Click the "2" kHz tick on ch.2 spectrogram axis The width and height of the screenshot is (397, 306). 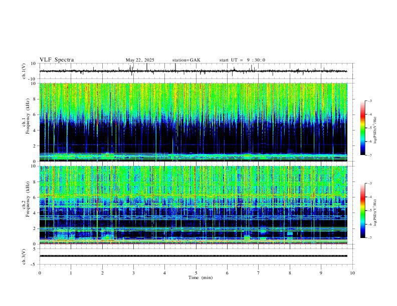pyautogui.click(x=35, y=228)
